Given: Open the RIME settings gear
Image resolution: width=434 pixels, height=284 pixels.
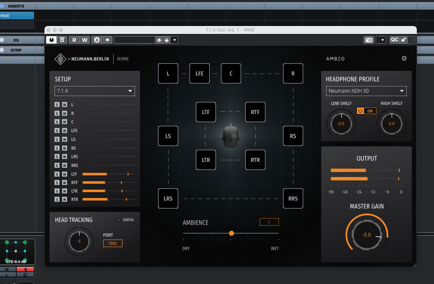Looking at the screenshot, I should (x=404, y=58).
